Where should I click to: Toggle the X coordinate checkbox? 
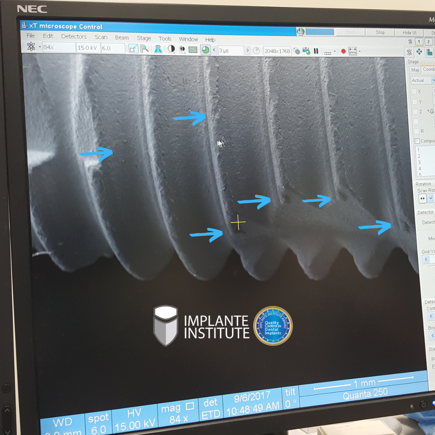click(414, 92)
